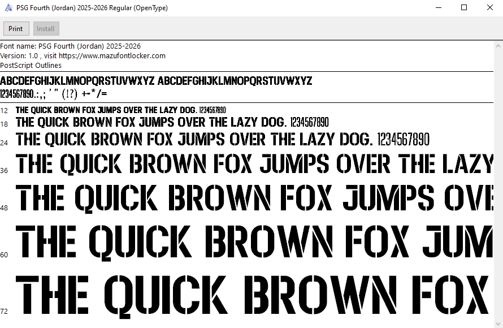Click the uppercase alphabet sample line
503x328 pixels.
pos(156,81)
